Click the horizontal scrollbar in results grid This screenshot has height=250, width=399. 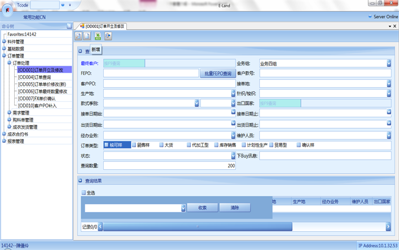(198, 226)
